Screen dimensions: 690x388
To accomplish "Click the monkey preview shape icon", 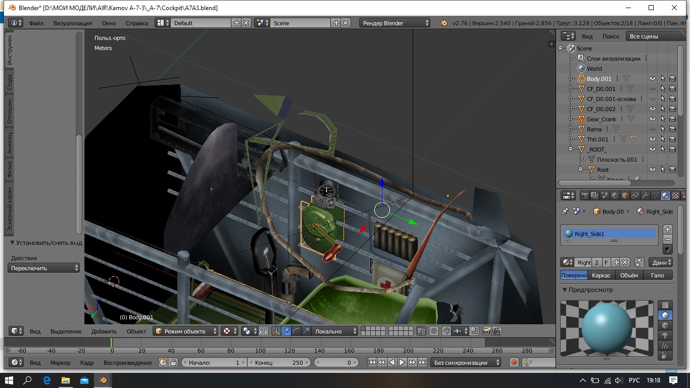I will point(665,335).
